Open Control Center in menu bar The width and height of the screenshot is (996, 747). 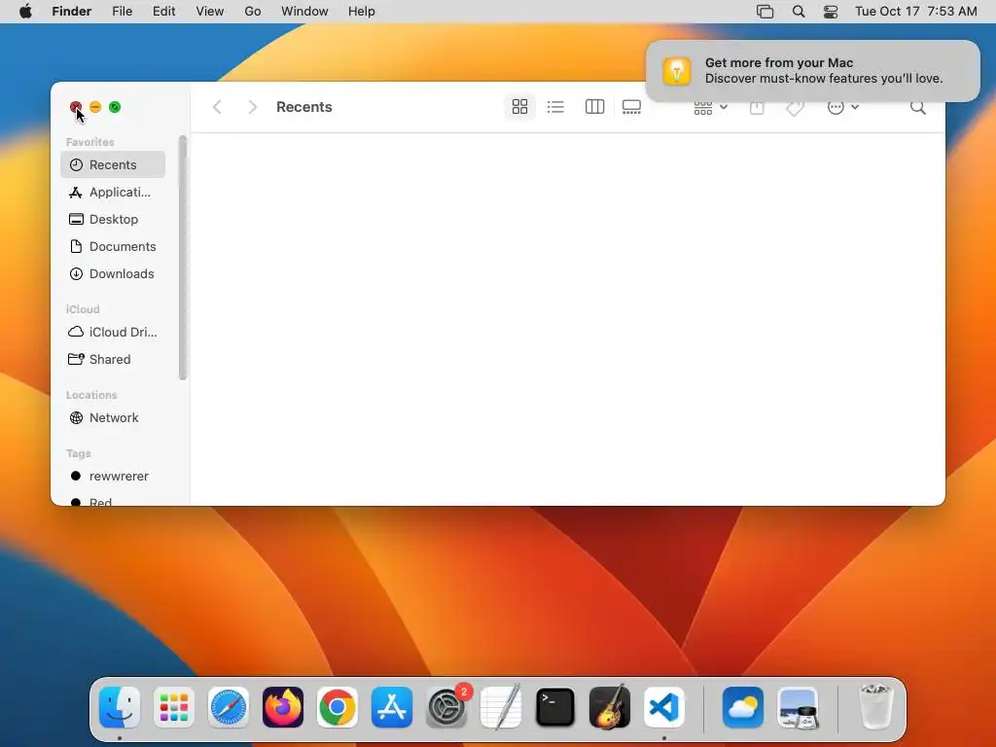[x=831, y=12]
